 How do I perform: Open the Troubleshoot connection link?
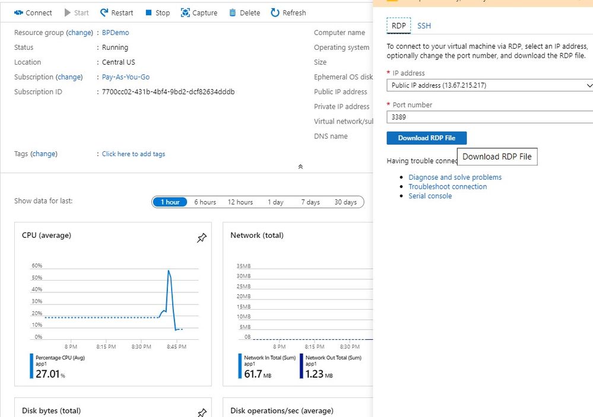pyautogui.click(x=448, y=187)
